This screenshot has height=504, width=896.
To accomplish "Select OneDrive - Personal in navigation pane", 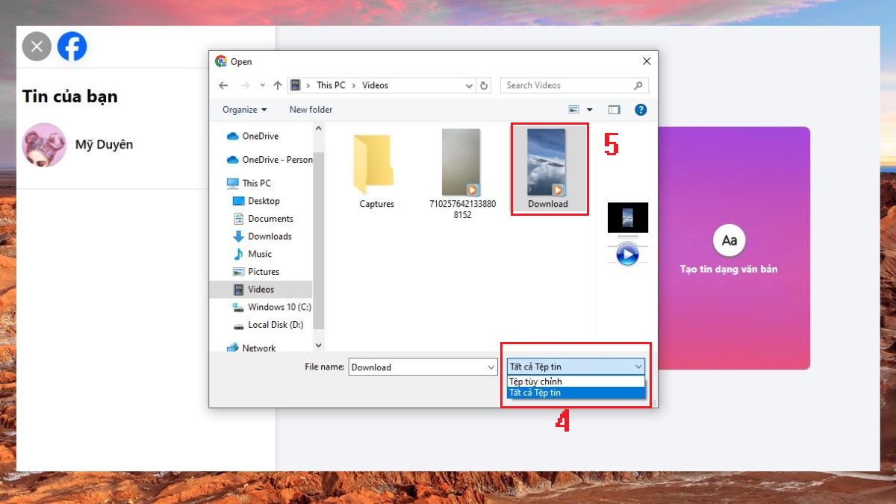I will (269, 160).
